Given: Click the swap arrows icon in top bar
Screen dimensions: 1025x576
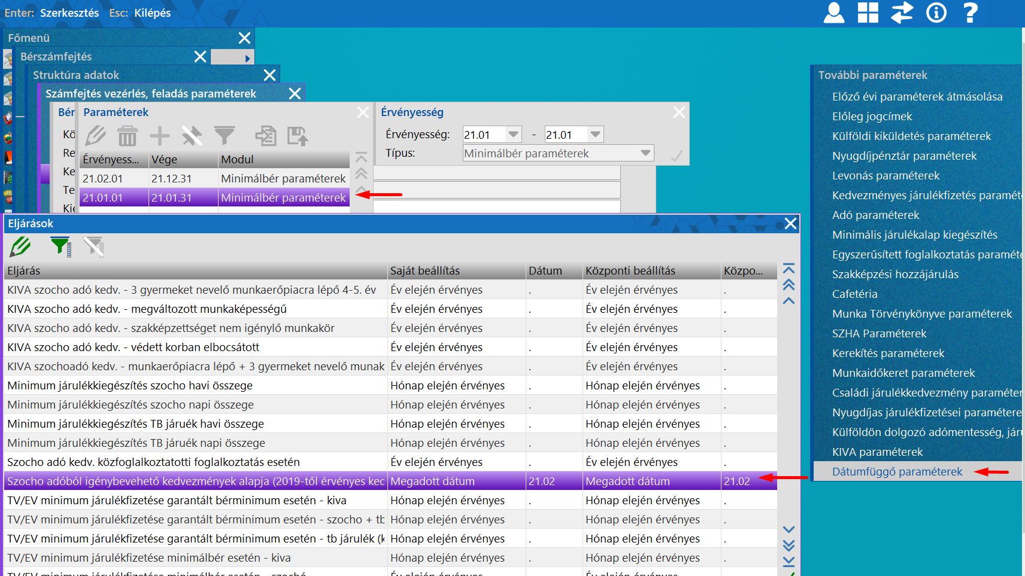Looking at the screenshot, I should [902, 13].
